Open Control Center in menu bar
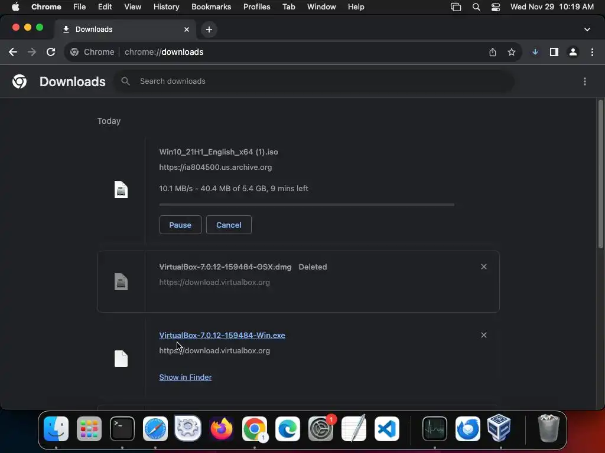Viewport: 605px width, 453px height. click(x=496, y=7)
